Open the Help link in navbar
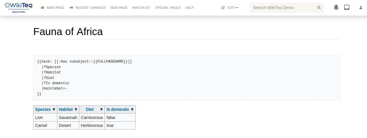367x138 pixels. pyautogui.click(x=189, y=8)
